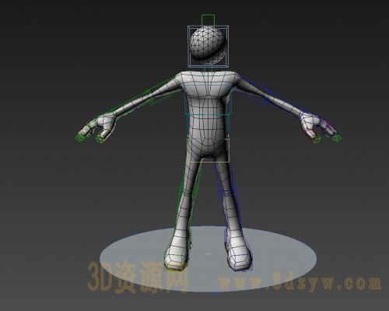The height and width of the screenshot is (311, 389).
Task: Select the neck bone below the head
Action: pyautogui.click(x=209, y=68)
